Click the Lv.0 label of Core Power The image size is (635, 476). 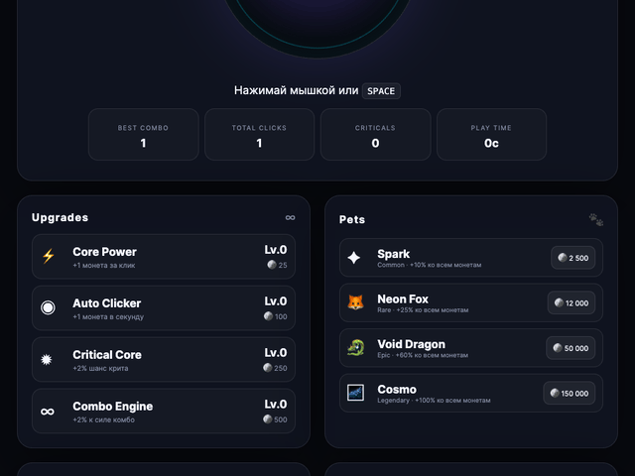click(276, 250)
